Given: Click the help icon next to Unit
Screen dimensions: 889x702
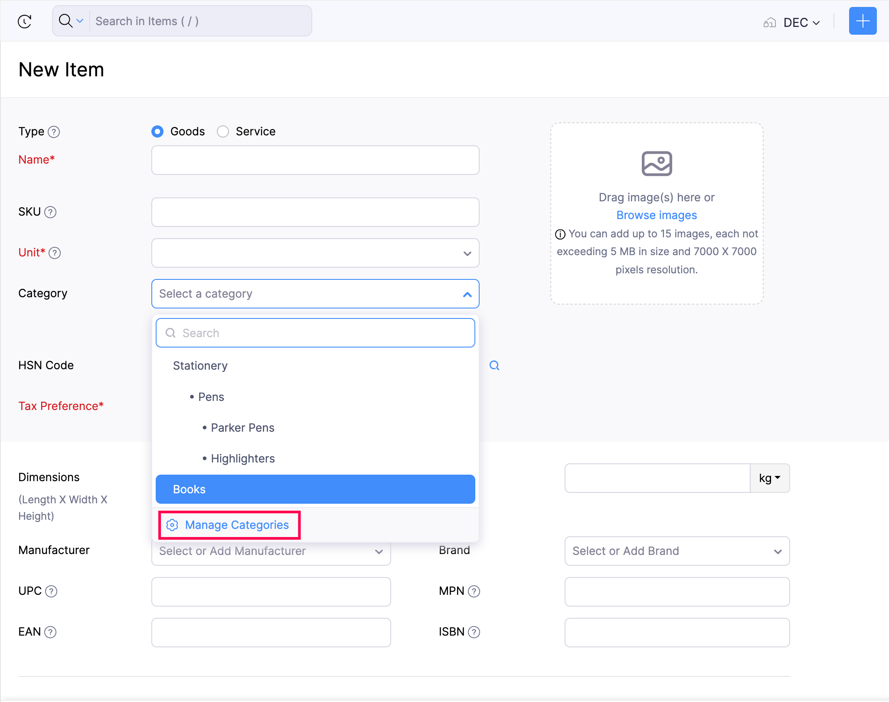Looking at the screenshot, I should 56,253.
